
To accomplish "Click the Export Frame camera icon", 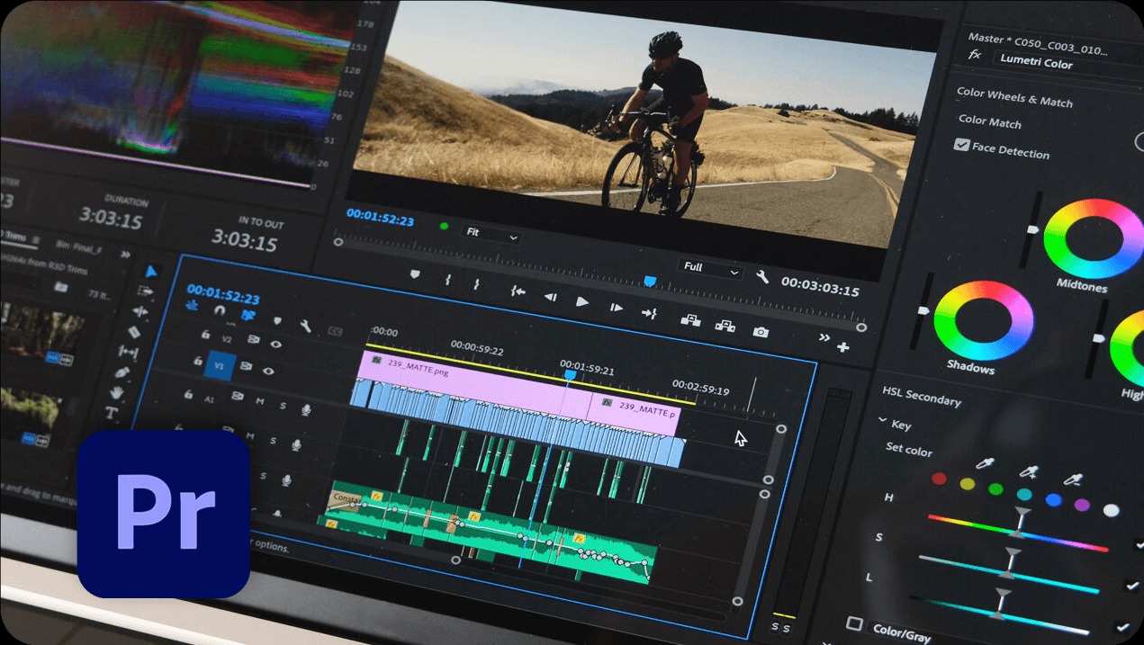I will point(761,332).
